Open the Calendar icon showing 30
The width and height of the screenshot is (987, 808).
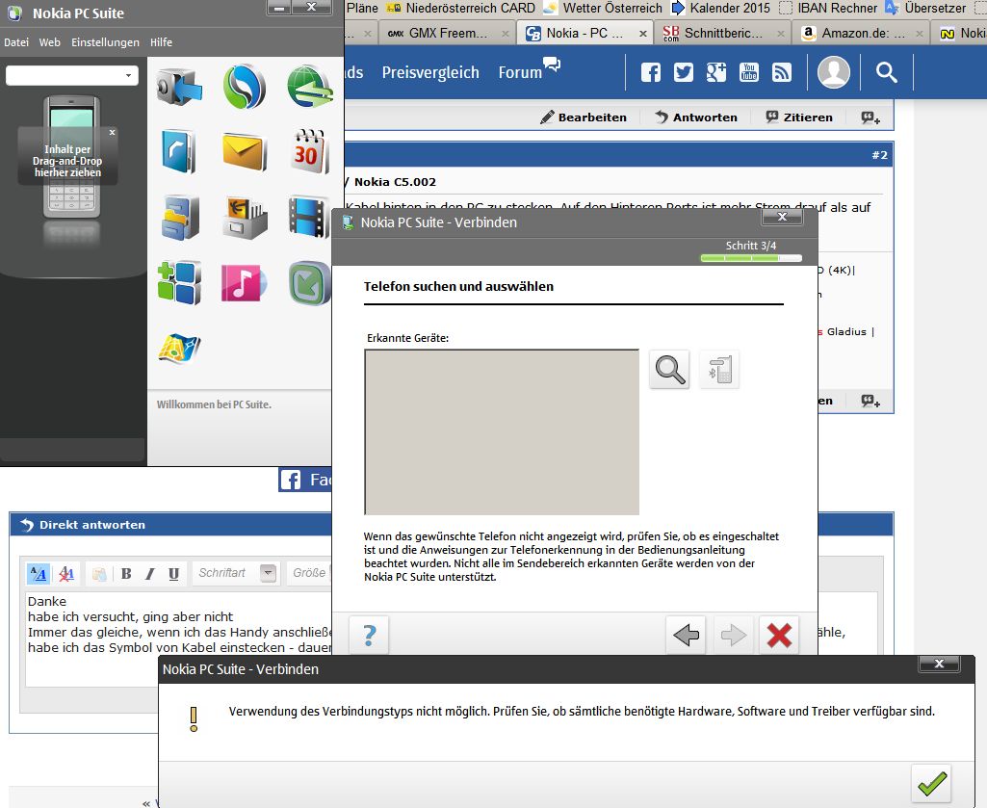[x=310, y=151]
